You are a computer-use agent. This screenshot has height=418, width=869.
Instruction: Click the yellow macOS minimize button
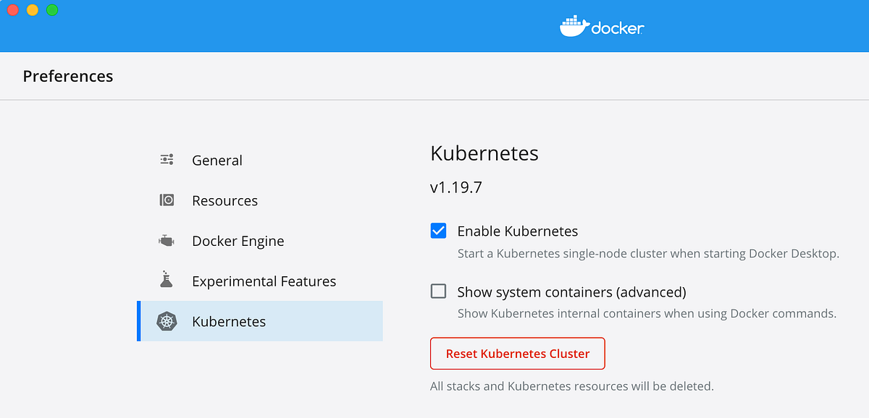pos(33,10)
